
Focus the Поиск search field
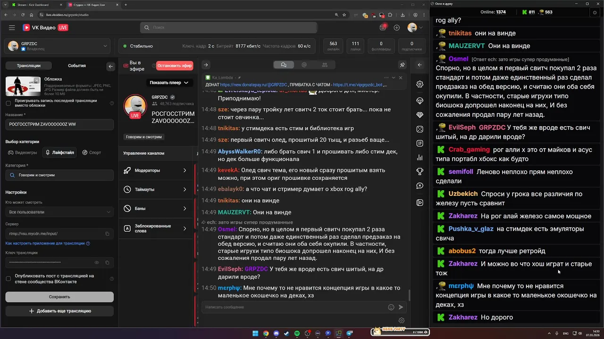228,28
